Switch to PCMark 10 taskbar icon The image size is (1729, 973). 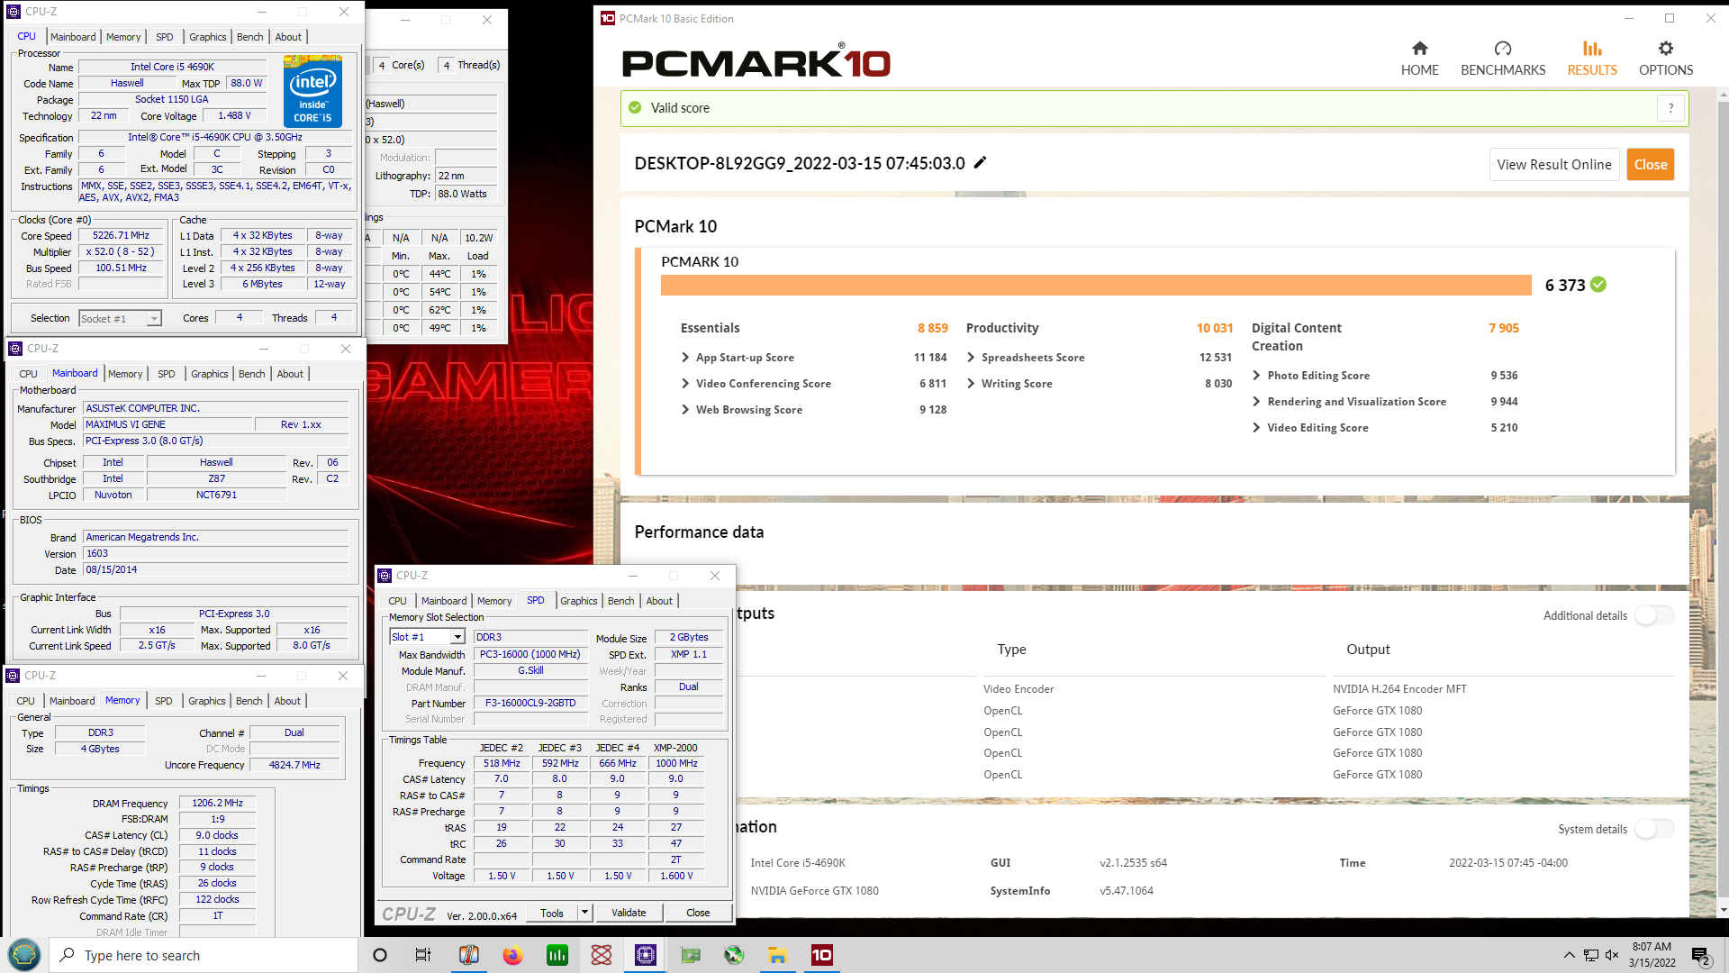pyautogui.click(x=822, y=955)
